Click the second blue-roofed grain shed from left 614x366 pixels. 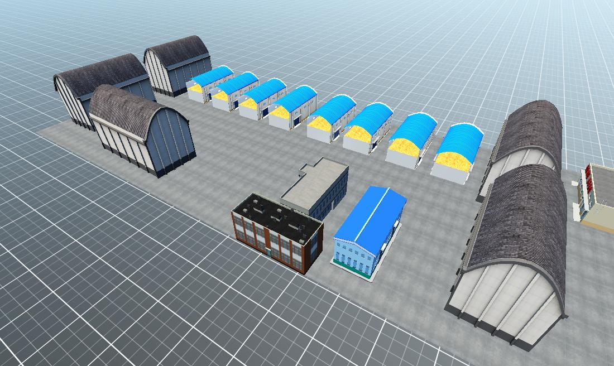(234, 90)
